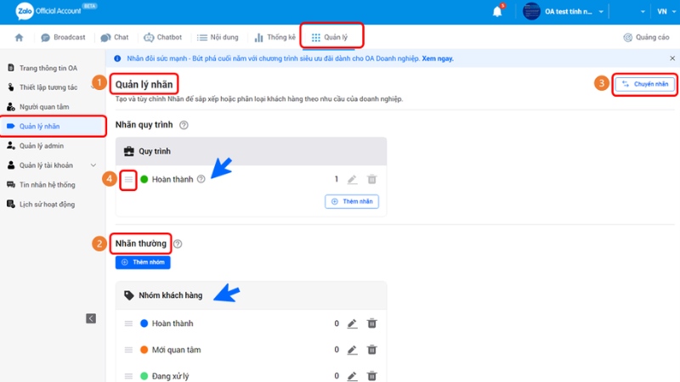Open the VN language dropdown
The image size is (680, 382).
pyautogui.click(x=662, y=11)
